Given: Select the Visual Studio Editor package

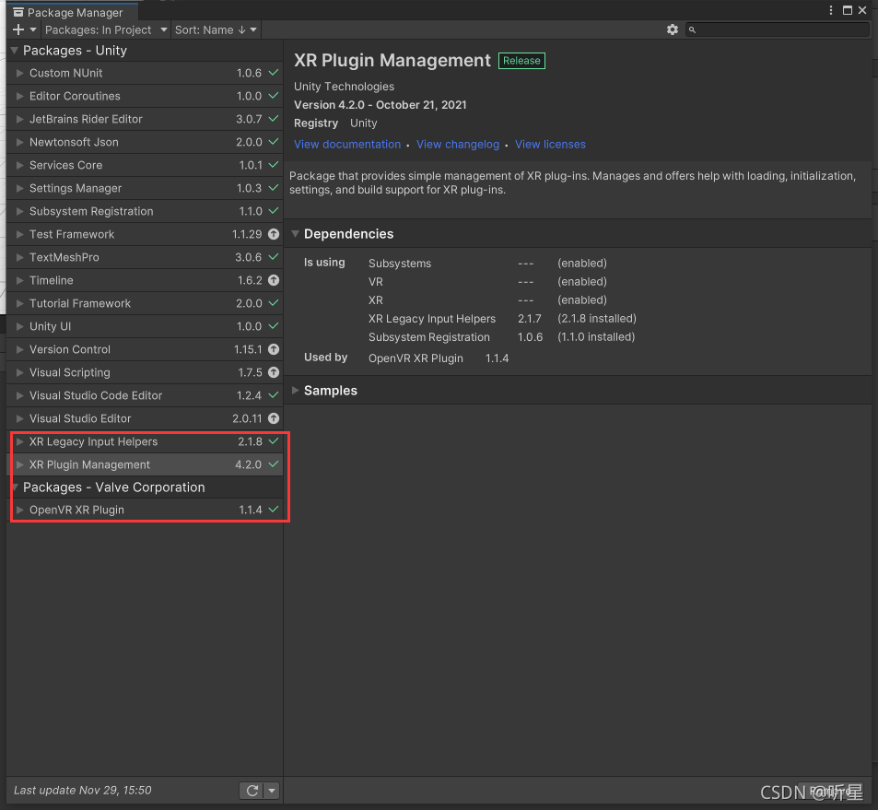Looking at the screenshot, I should 145,418.
